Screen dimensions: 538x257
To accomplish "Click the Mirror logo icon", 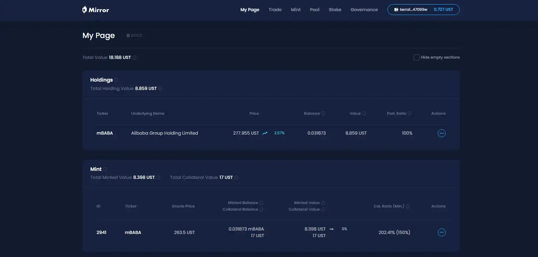I will (x=85, y=10).
